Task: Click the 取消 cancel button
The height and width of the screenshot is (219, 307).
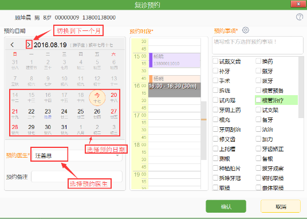Action: [x=281, y=206]
